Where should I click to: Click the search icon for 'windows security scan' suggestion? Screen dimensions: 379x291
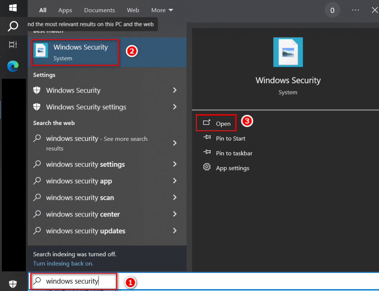point(37,197)
